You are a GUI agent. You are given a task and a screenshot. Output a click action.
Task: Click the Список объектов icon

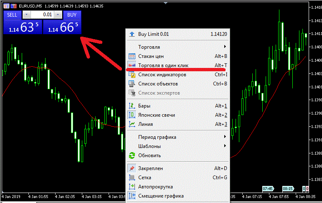pos(132,84)
